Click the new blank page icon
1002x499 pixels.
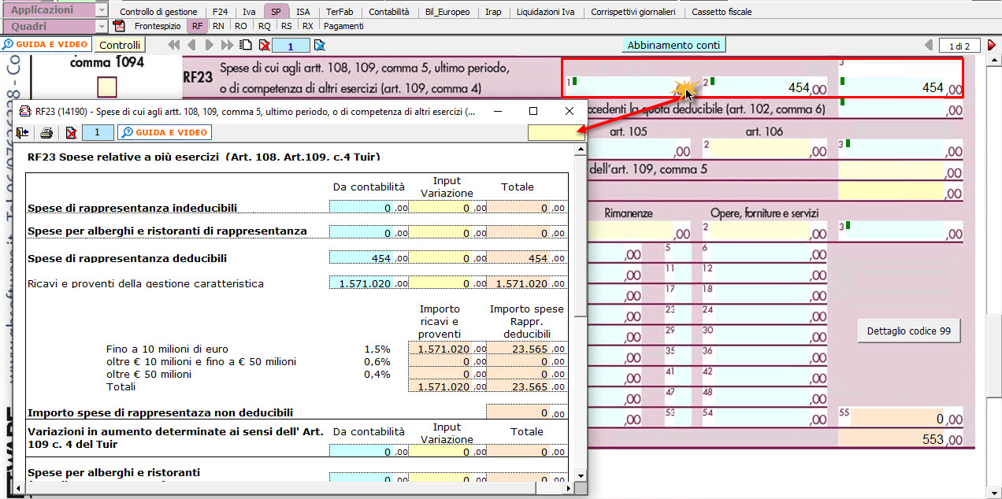point(246,46)
